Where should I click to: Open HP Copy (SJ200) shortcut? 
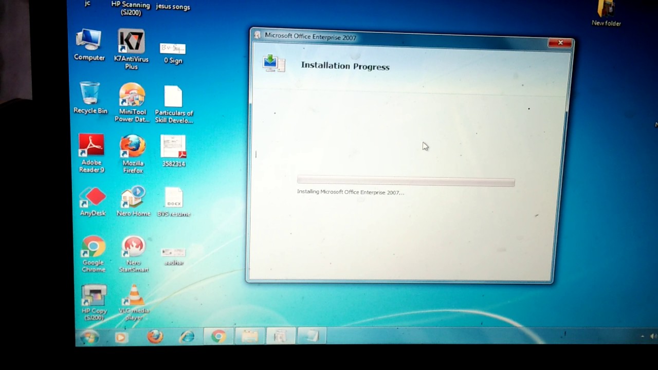click(94, 303)
